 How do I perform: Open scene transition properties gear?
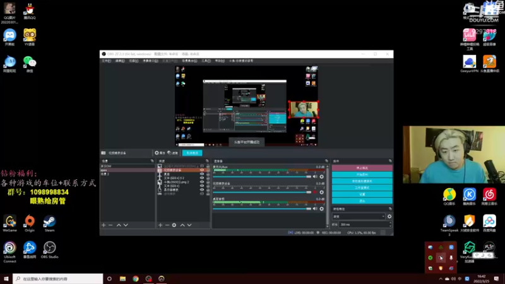(x=389, y=216)
